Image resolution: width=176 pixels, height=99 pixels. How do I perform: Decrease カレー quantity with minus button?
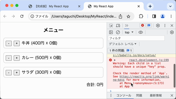click(9, 58)
